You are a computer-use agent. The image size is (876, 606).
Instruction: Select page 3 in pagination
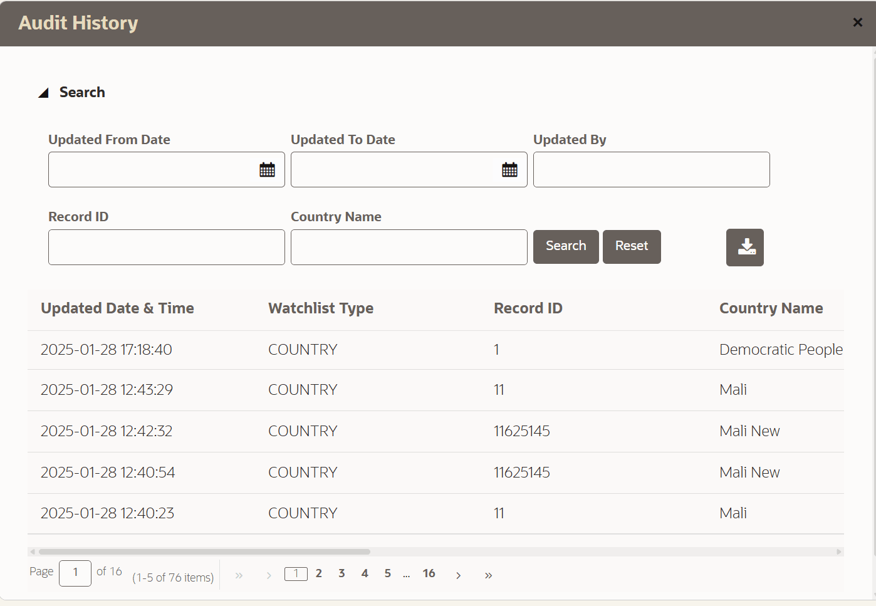[342, 573]
